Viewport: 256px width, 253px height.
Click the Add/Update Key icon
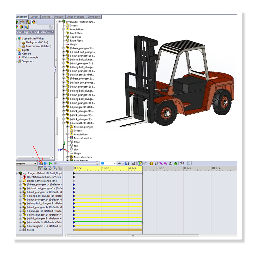145,163
